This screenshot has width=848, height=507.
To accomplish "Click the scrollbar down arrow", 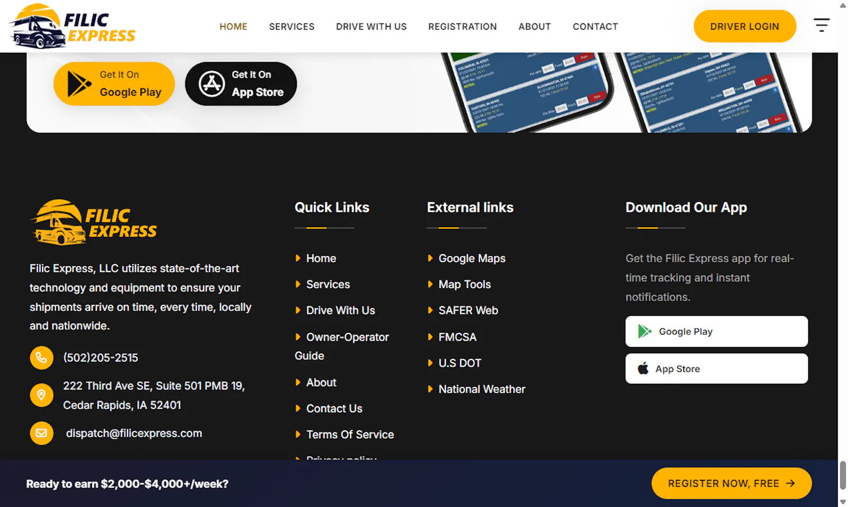I will pyautogui.click(x=843, y=502).
